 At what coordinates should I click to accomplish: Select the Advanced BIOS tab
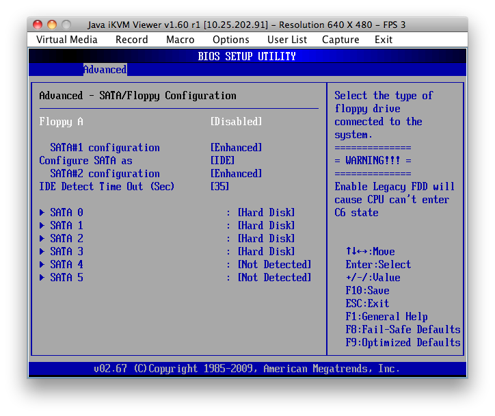[105, 70]
